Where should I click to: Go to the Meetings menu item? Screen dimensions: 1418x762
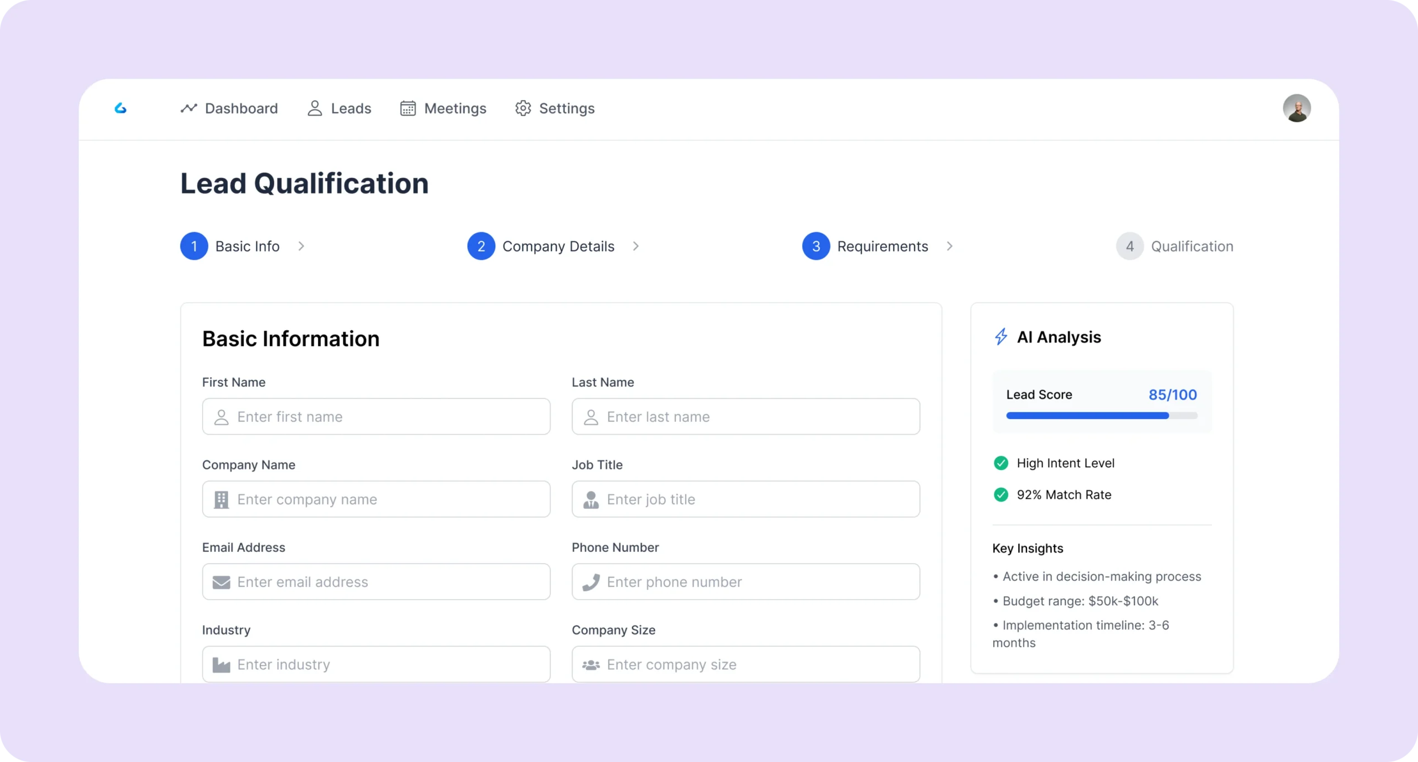455,108
